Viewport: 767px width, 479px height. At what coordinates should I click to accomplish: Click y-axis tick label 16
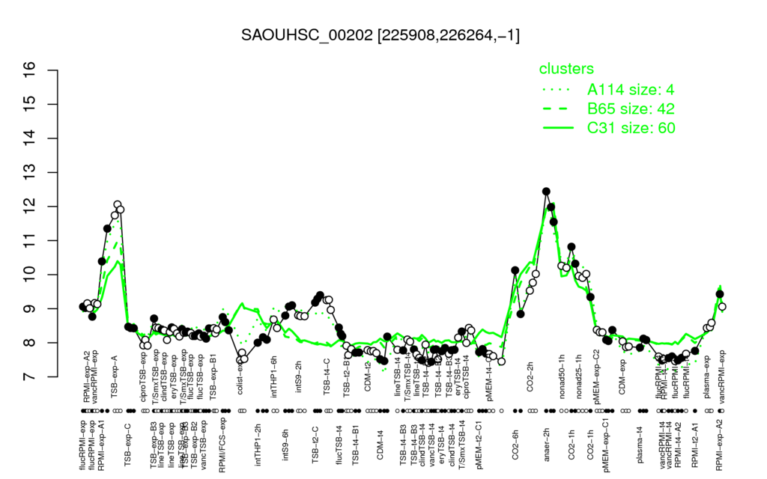(30, 70)
